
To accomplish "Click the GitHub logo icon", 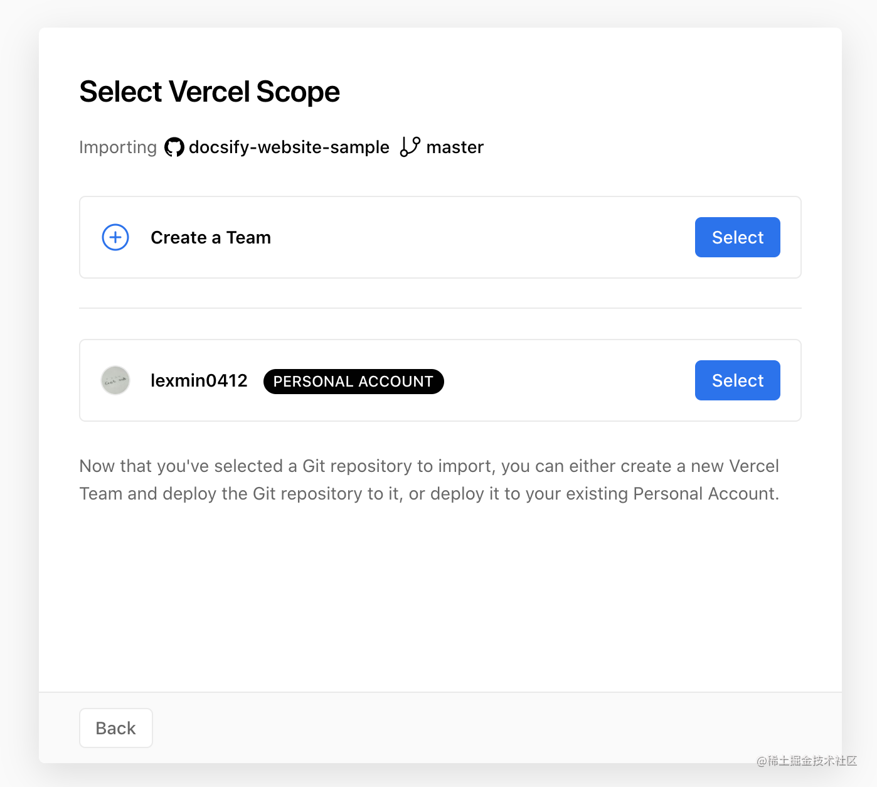I will pyautogui.click(x=174, y=147).
